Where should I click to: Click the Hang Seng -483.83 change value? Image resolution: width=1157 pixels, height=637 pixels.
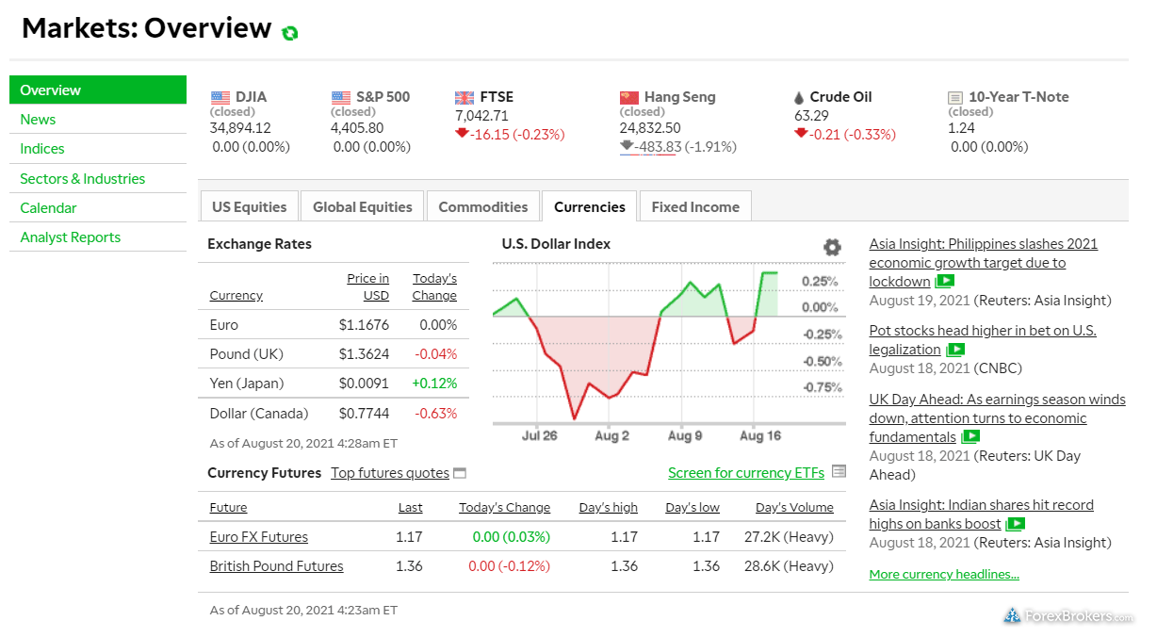658,146
